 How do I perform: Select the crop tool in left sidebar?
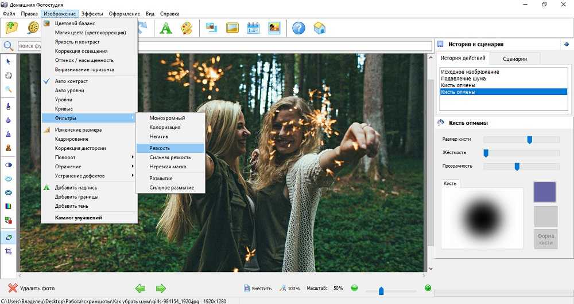click(x=9, y=251)
